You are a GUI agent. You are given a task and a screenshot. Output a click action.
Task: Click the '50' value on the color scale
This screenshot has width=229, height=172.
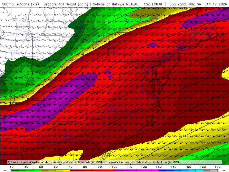41,167
